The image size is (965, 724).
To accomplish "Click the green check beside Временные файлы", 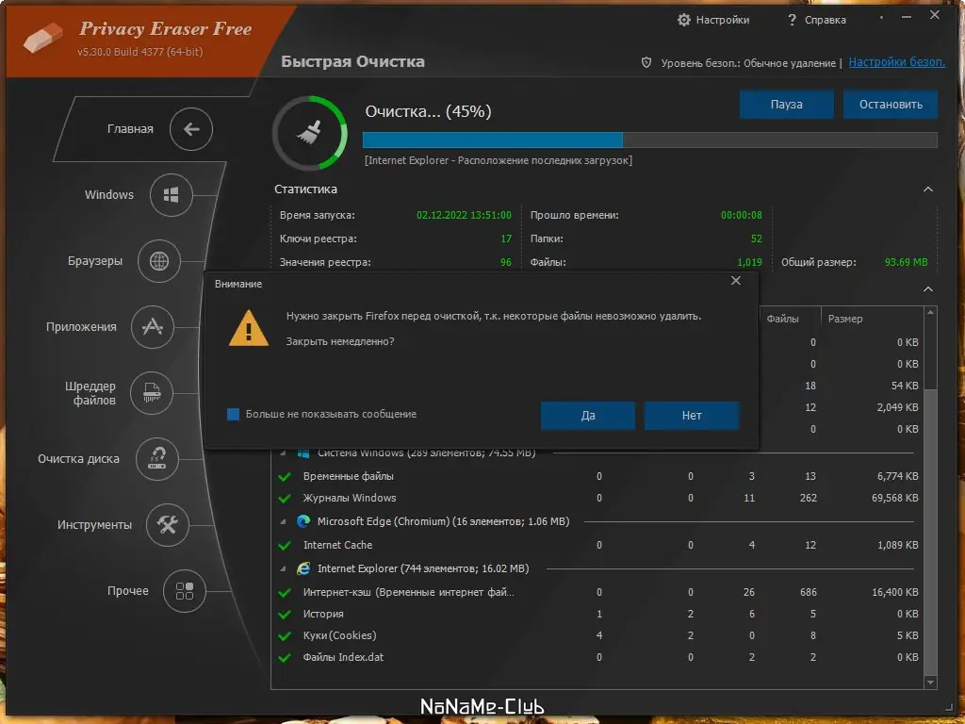I will click(x=285, y=476).
